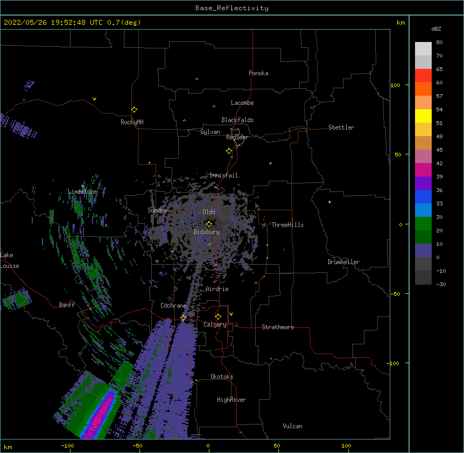Viewport: 464px width, 453px height.
Task: Select the RedDeer city label
Action: [237, 137]
